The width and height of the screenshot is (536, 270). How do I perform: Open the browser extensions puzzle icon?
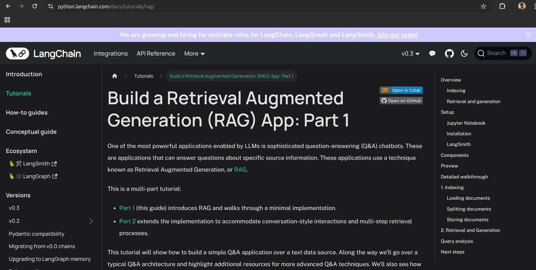coord(502,6)
